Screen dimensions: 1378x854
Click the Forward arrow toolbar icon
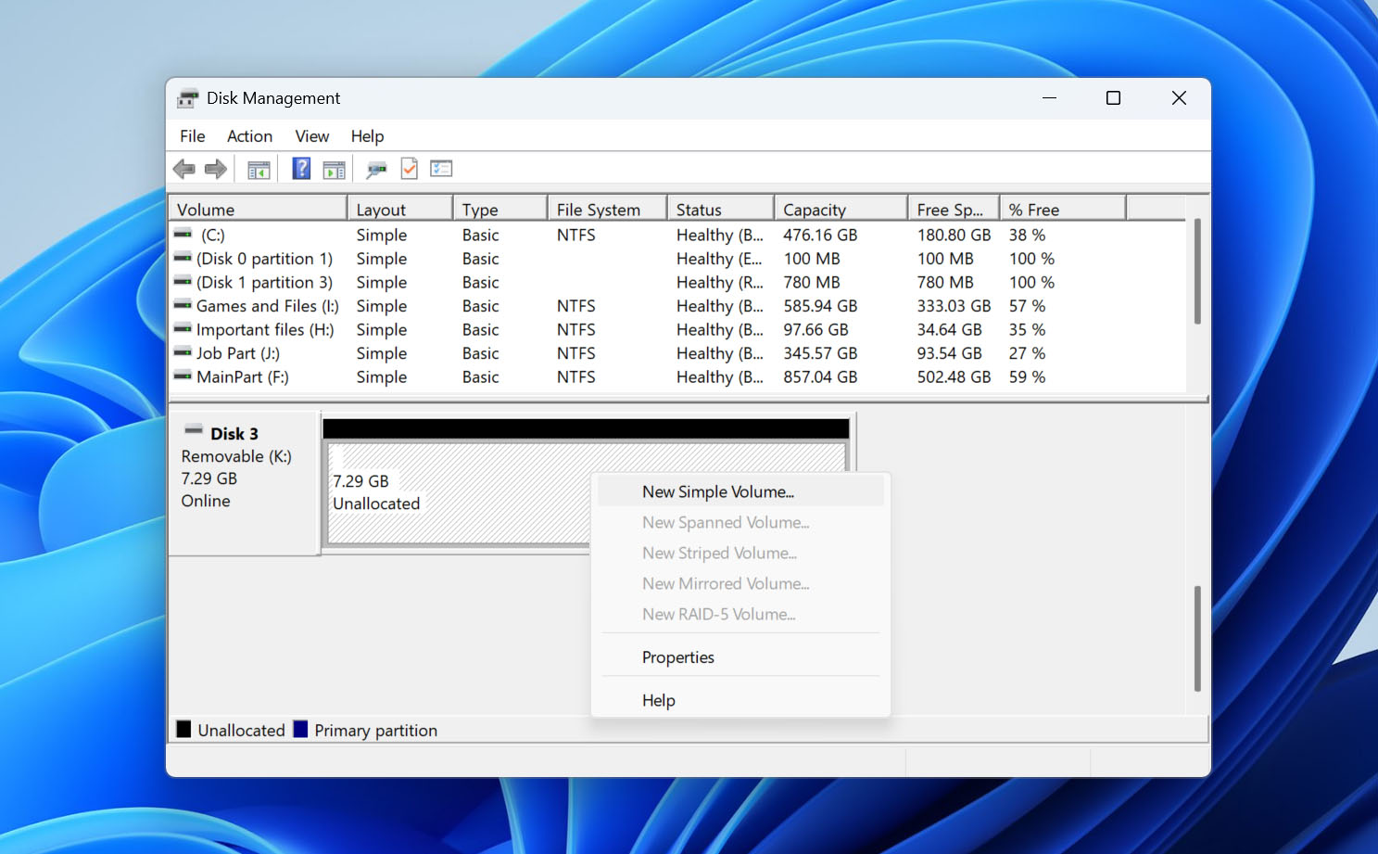216,169
